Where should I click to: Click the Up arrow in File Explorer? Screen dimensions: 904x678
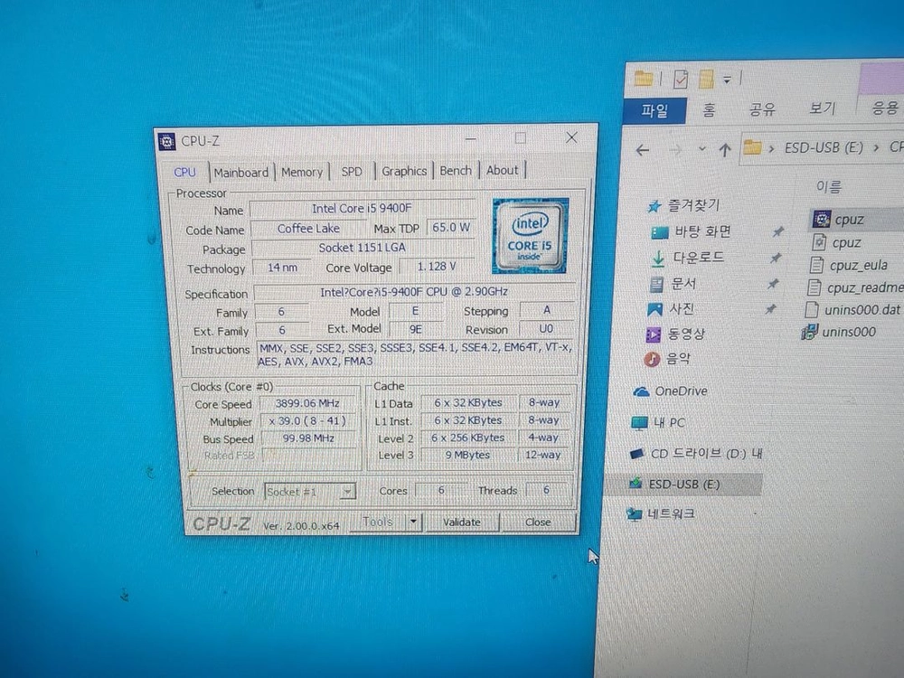[725, 150]
